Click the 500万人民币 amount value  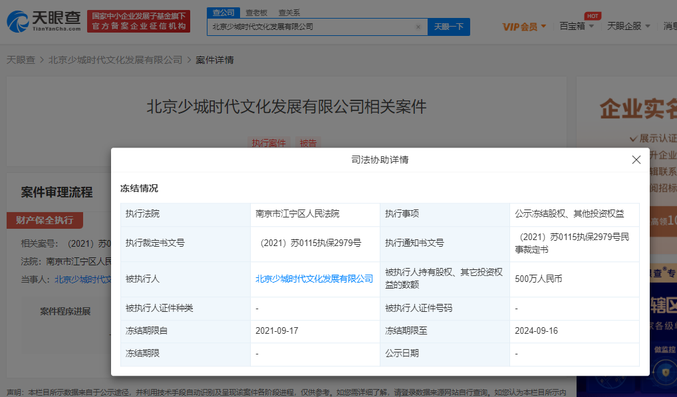pyautogui.click(x=539, y=279)
